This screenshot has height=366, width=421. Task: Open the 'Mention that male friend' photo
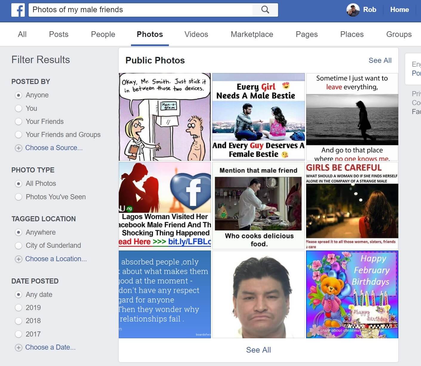[258, 205]
